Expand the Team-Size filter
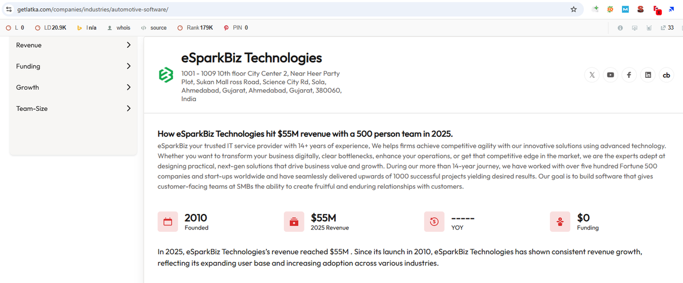The image size is (683, 283). pyautogui.click(x=73, y=109)
